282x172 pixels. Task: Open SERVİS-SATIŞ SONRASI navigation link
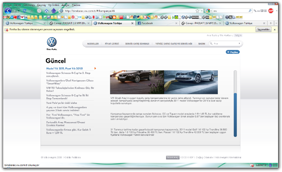click(137, 44)
